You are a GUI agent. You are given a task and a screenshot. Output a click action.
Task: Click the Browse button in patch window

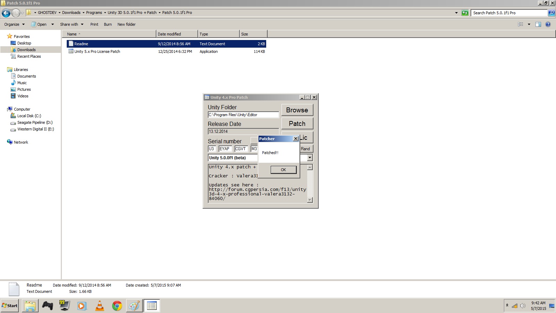point(297,110)
